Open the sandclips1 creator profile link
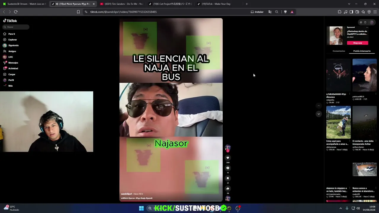The width and height of the screenshot is (379, 213). pos(126,194)
